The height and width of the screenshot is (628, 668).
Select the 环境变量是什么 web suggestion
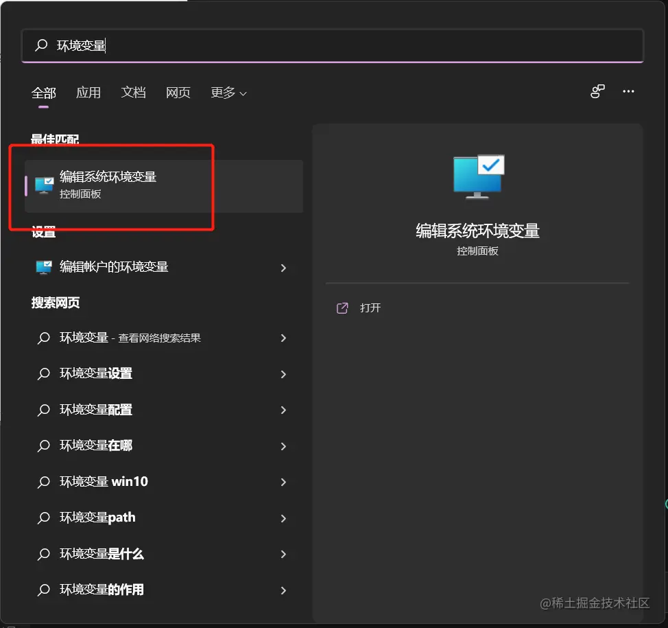164,554
